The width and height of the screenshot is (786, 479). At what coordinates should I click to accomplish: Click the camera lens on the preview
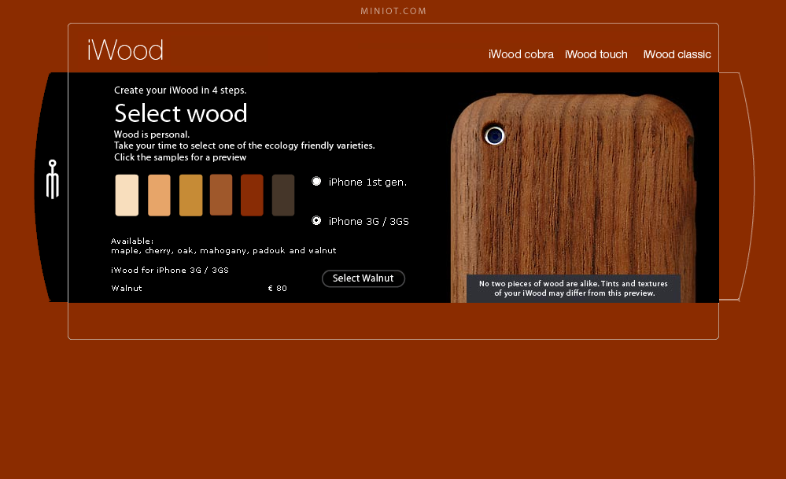coord(494,135)
